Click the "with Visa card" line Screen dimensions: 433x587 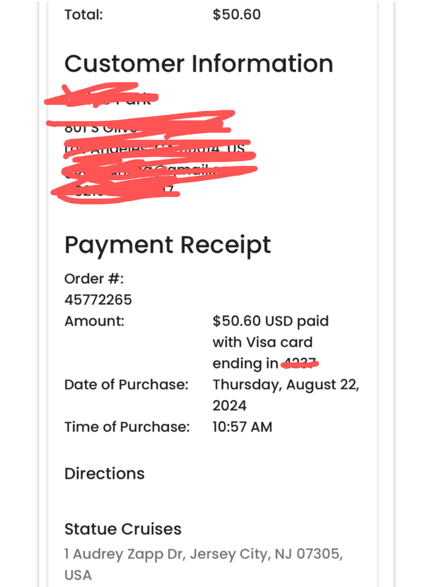pyautogui.click(x=262, y=342)
